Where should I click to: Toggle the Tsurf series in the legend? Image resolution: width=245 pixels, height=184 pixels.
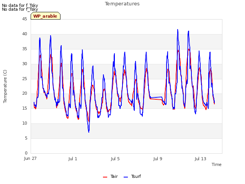(132, 176)
